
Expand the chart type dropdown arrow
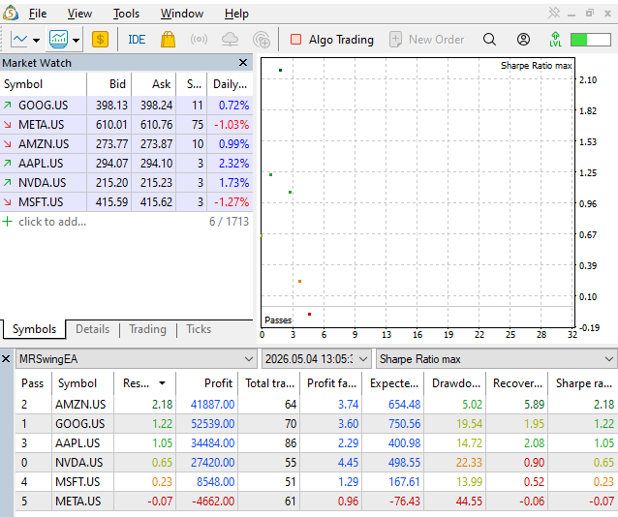point(36,40)
